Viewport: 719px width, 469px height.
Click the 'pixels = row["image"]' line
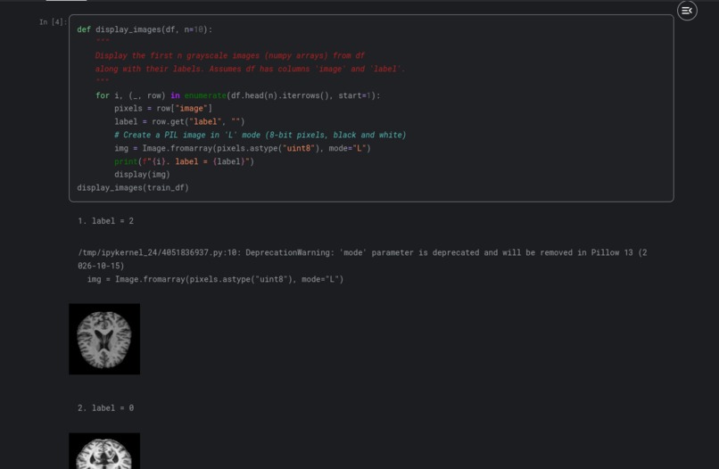tap(163, 108)
